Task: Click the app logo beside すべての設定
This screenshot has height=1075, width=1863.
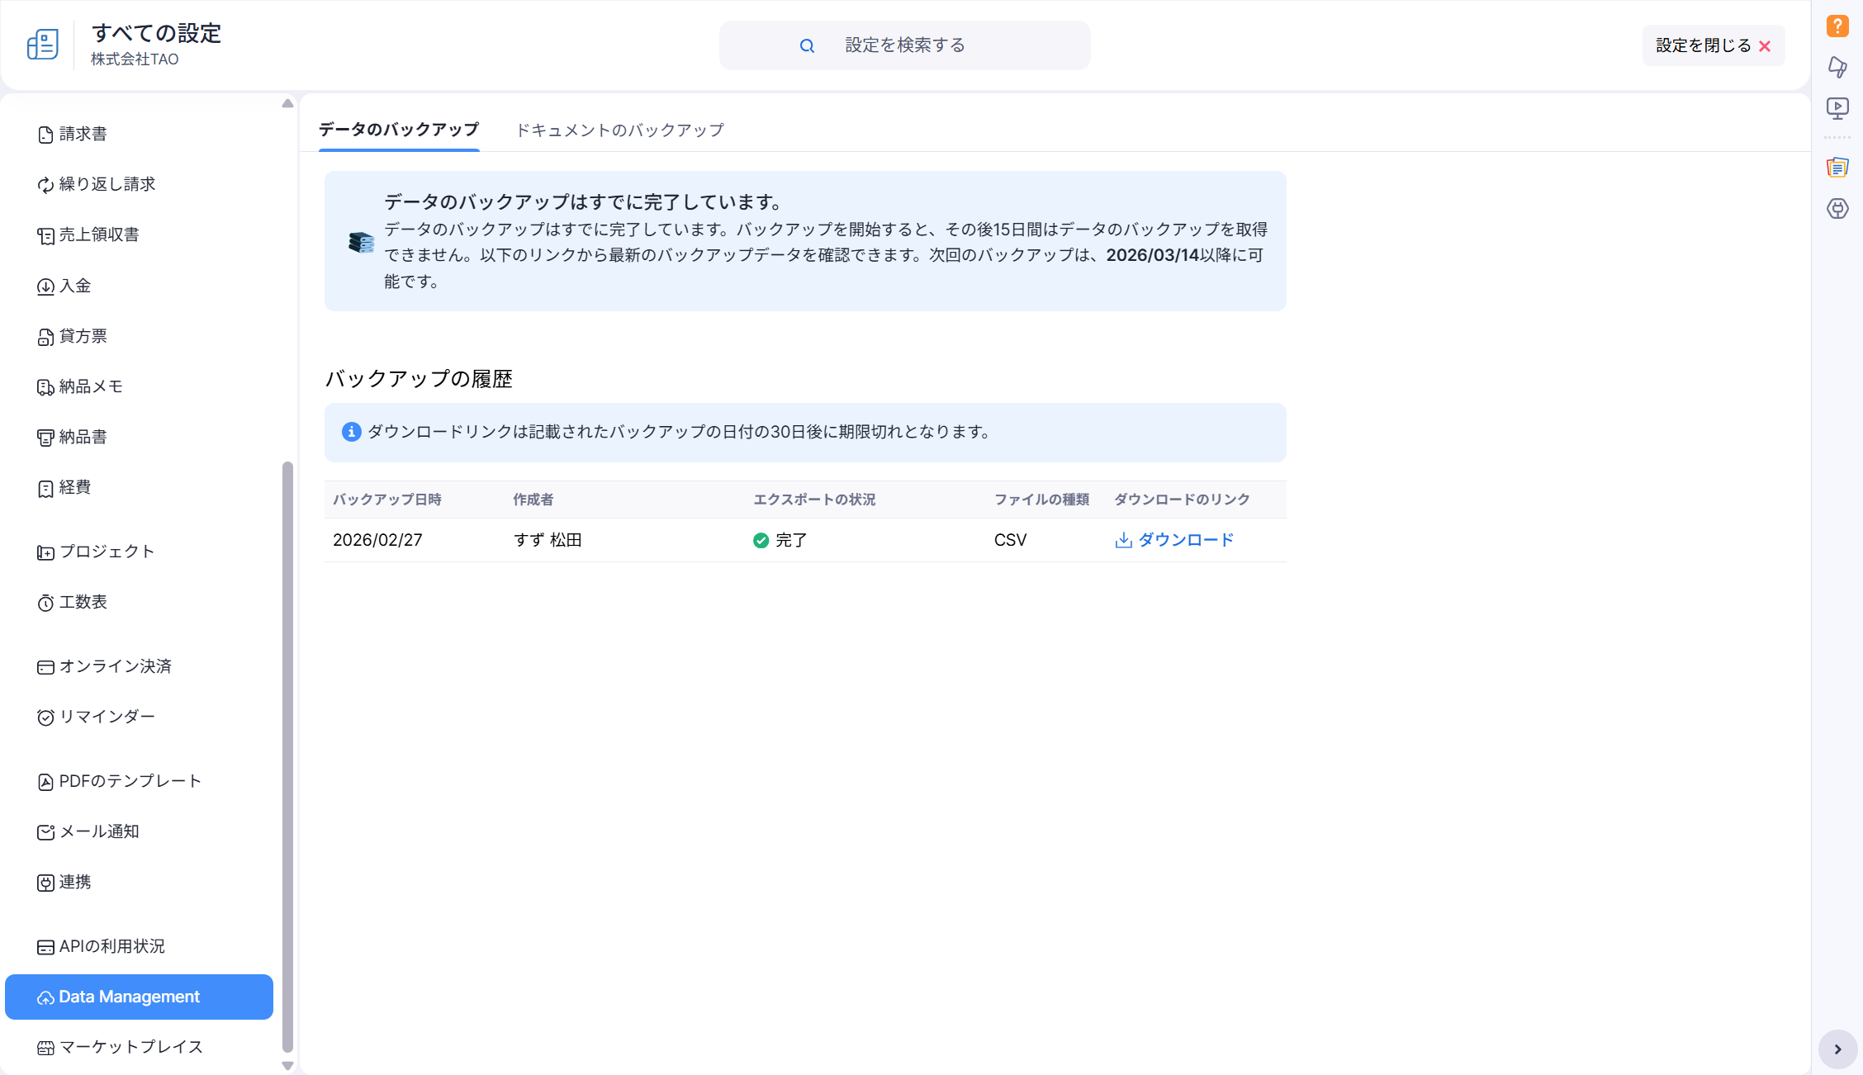Action: [43, 45]
